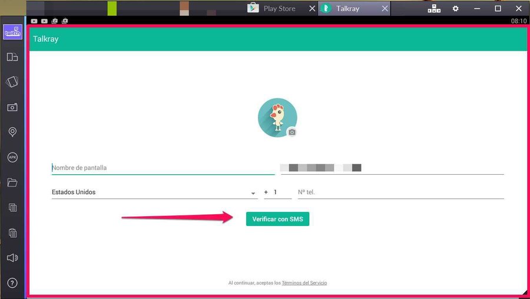
Task: Change profile photo via the chicken avatar
Action: coord(277,118)
